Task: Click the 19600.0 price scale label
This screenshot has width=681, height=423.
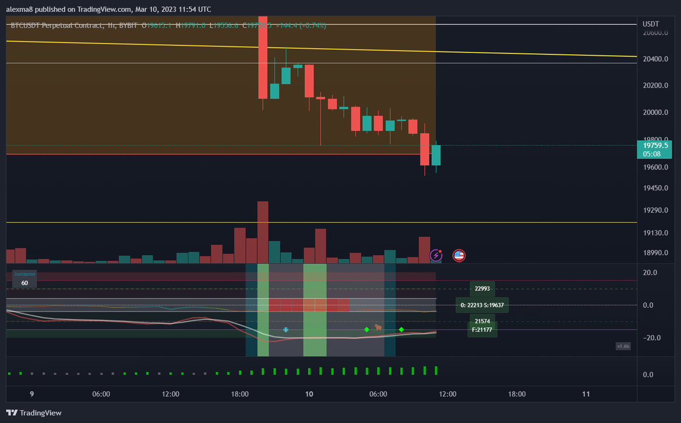Action: [654, 167]
